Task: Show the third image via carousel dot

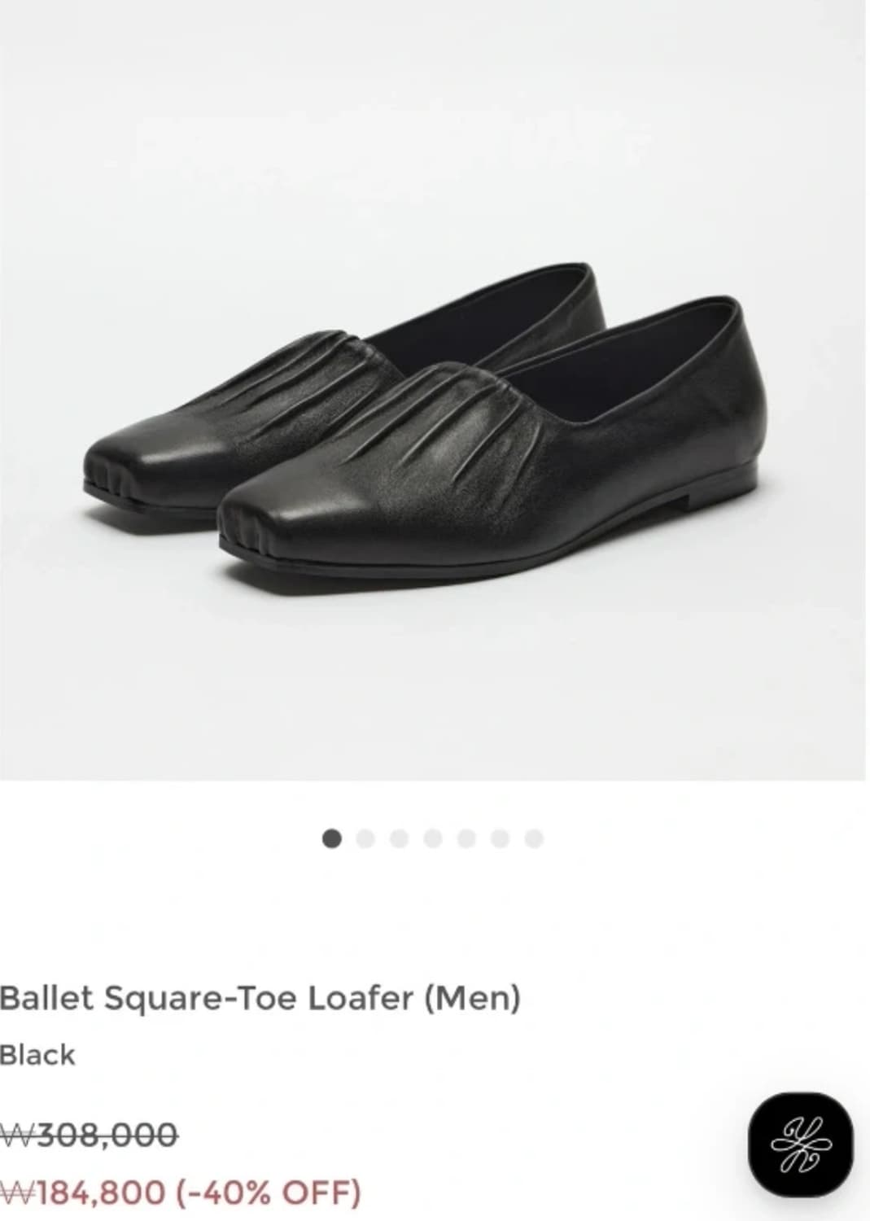Action: tap(399, 838)
